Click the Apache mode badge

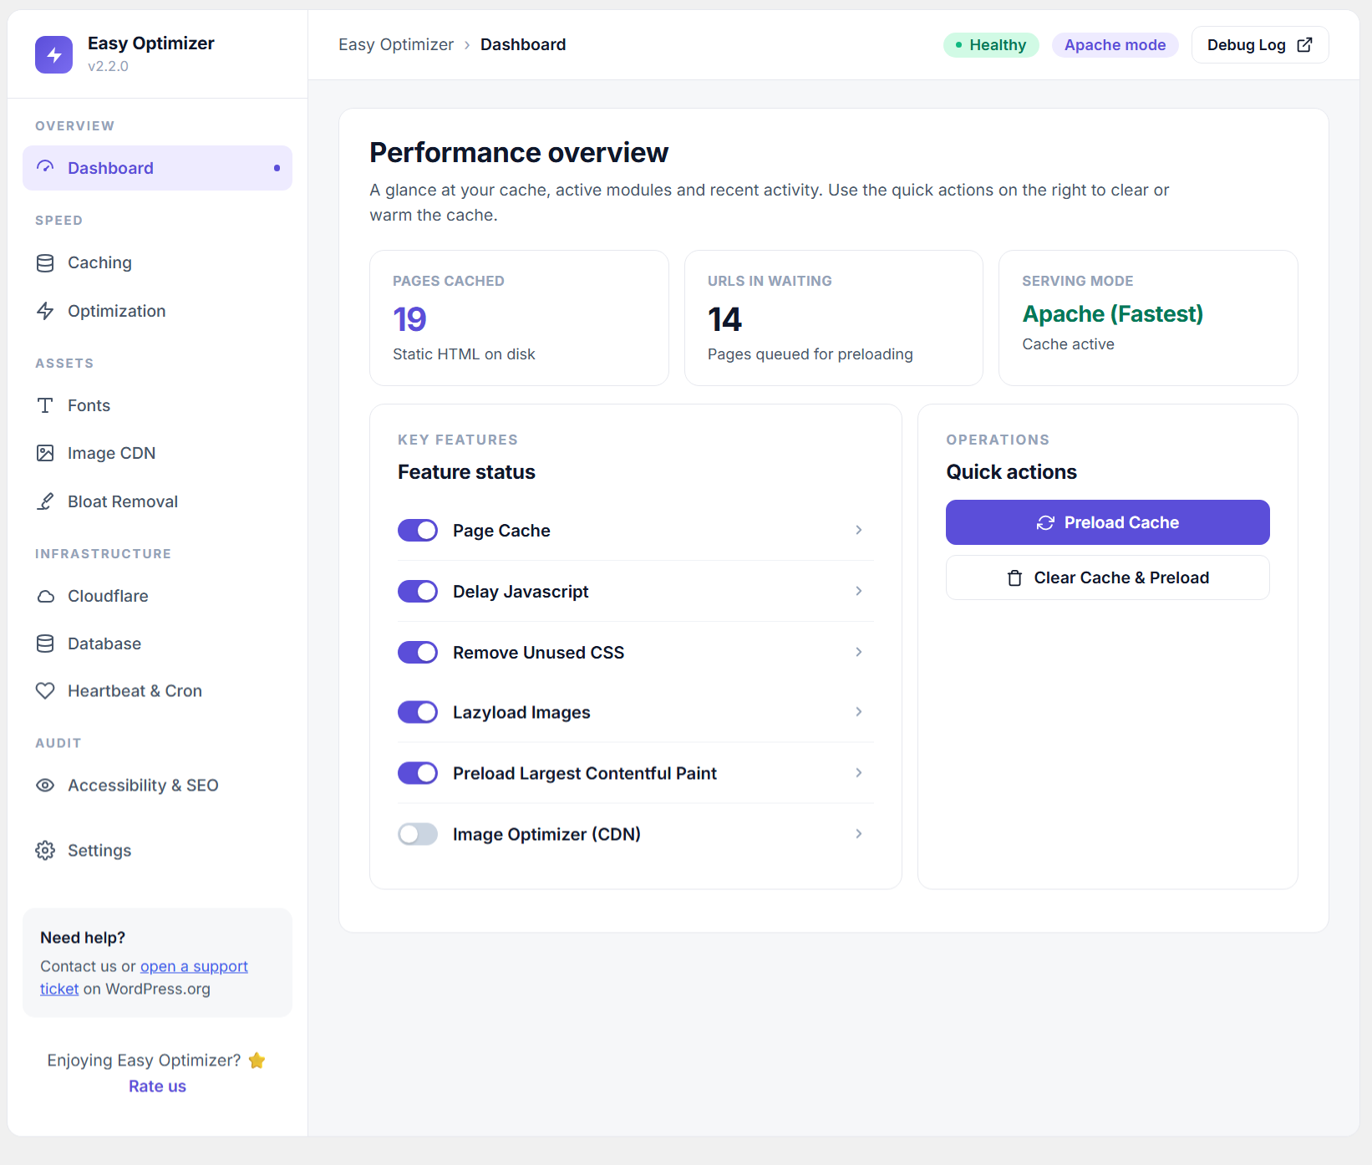[1115, 45]
